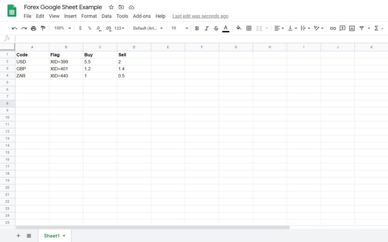
Task: Open the fill color picker
Action: point(239,28)
